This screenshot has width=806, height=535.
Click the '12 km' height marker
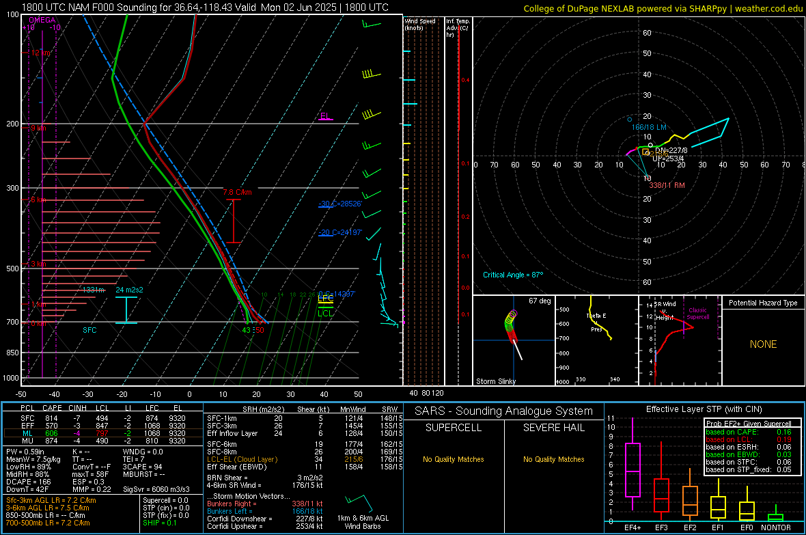coord(41,53)
